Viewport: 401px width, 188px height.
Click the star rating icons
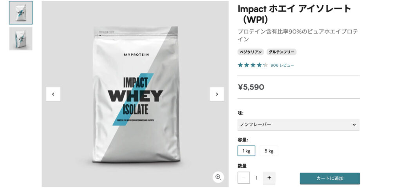(253, 65)
